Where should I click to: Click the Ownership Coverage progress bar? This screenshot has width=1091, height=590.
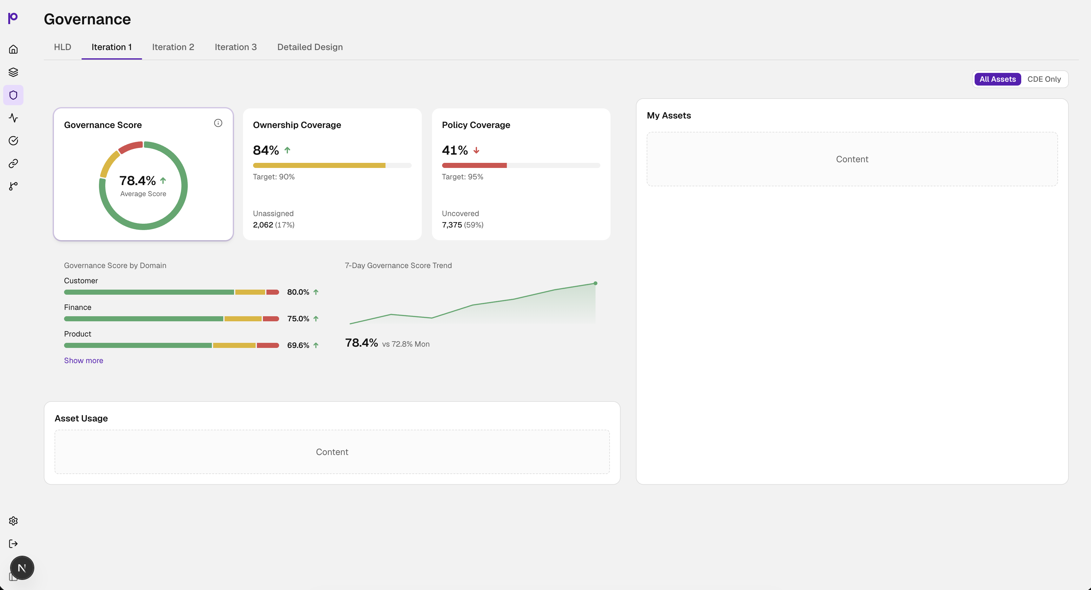332,165
